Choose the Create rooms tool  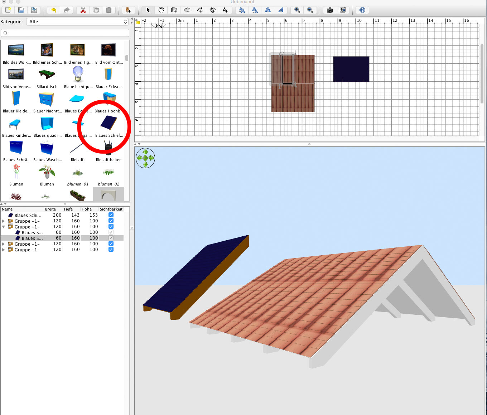pyautogui.click(x=187, y=10)
